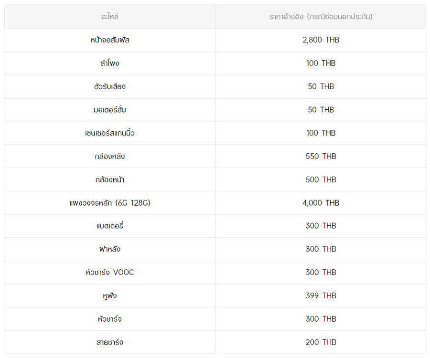Click the 2,800 THB price cell

pos(321,40)
